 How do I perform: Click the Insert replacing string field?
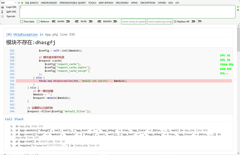tap(160, 22)
